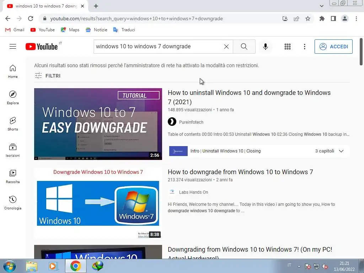Click the Easy Downgrade tutorial thumbnail

tap(98, 124)
